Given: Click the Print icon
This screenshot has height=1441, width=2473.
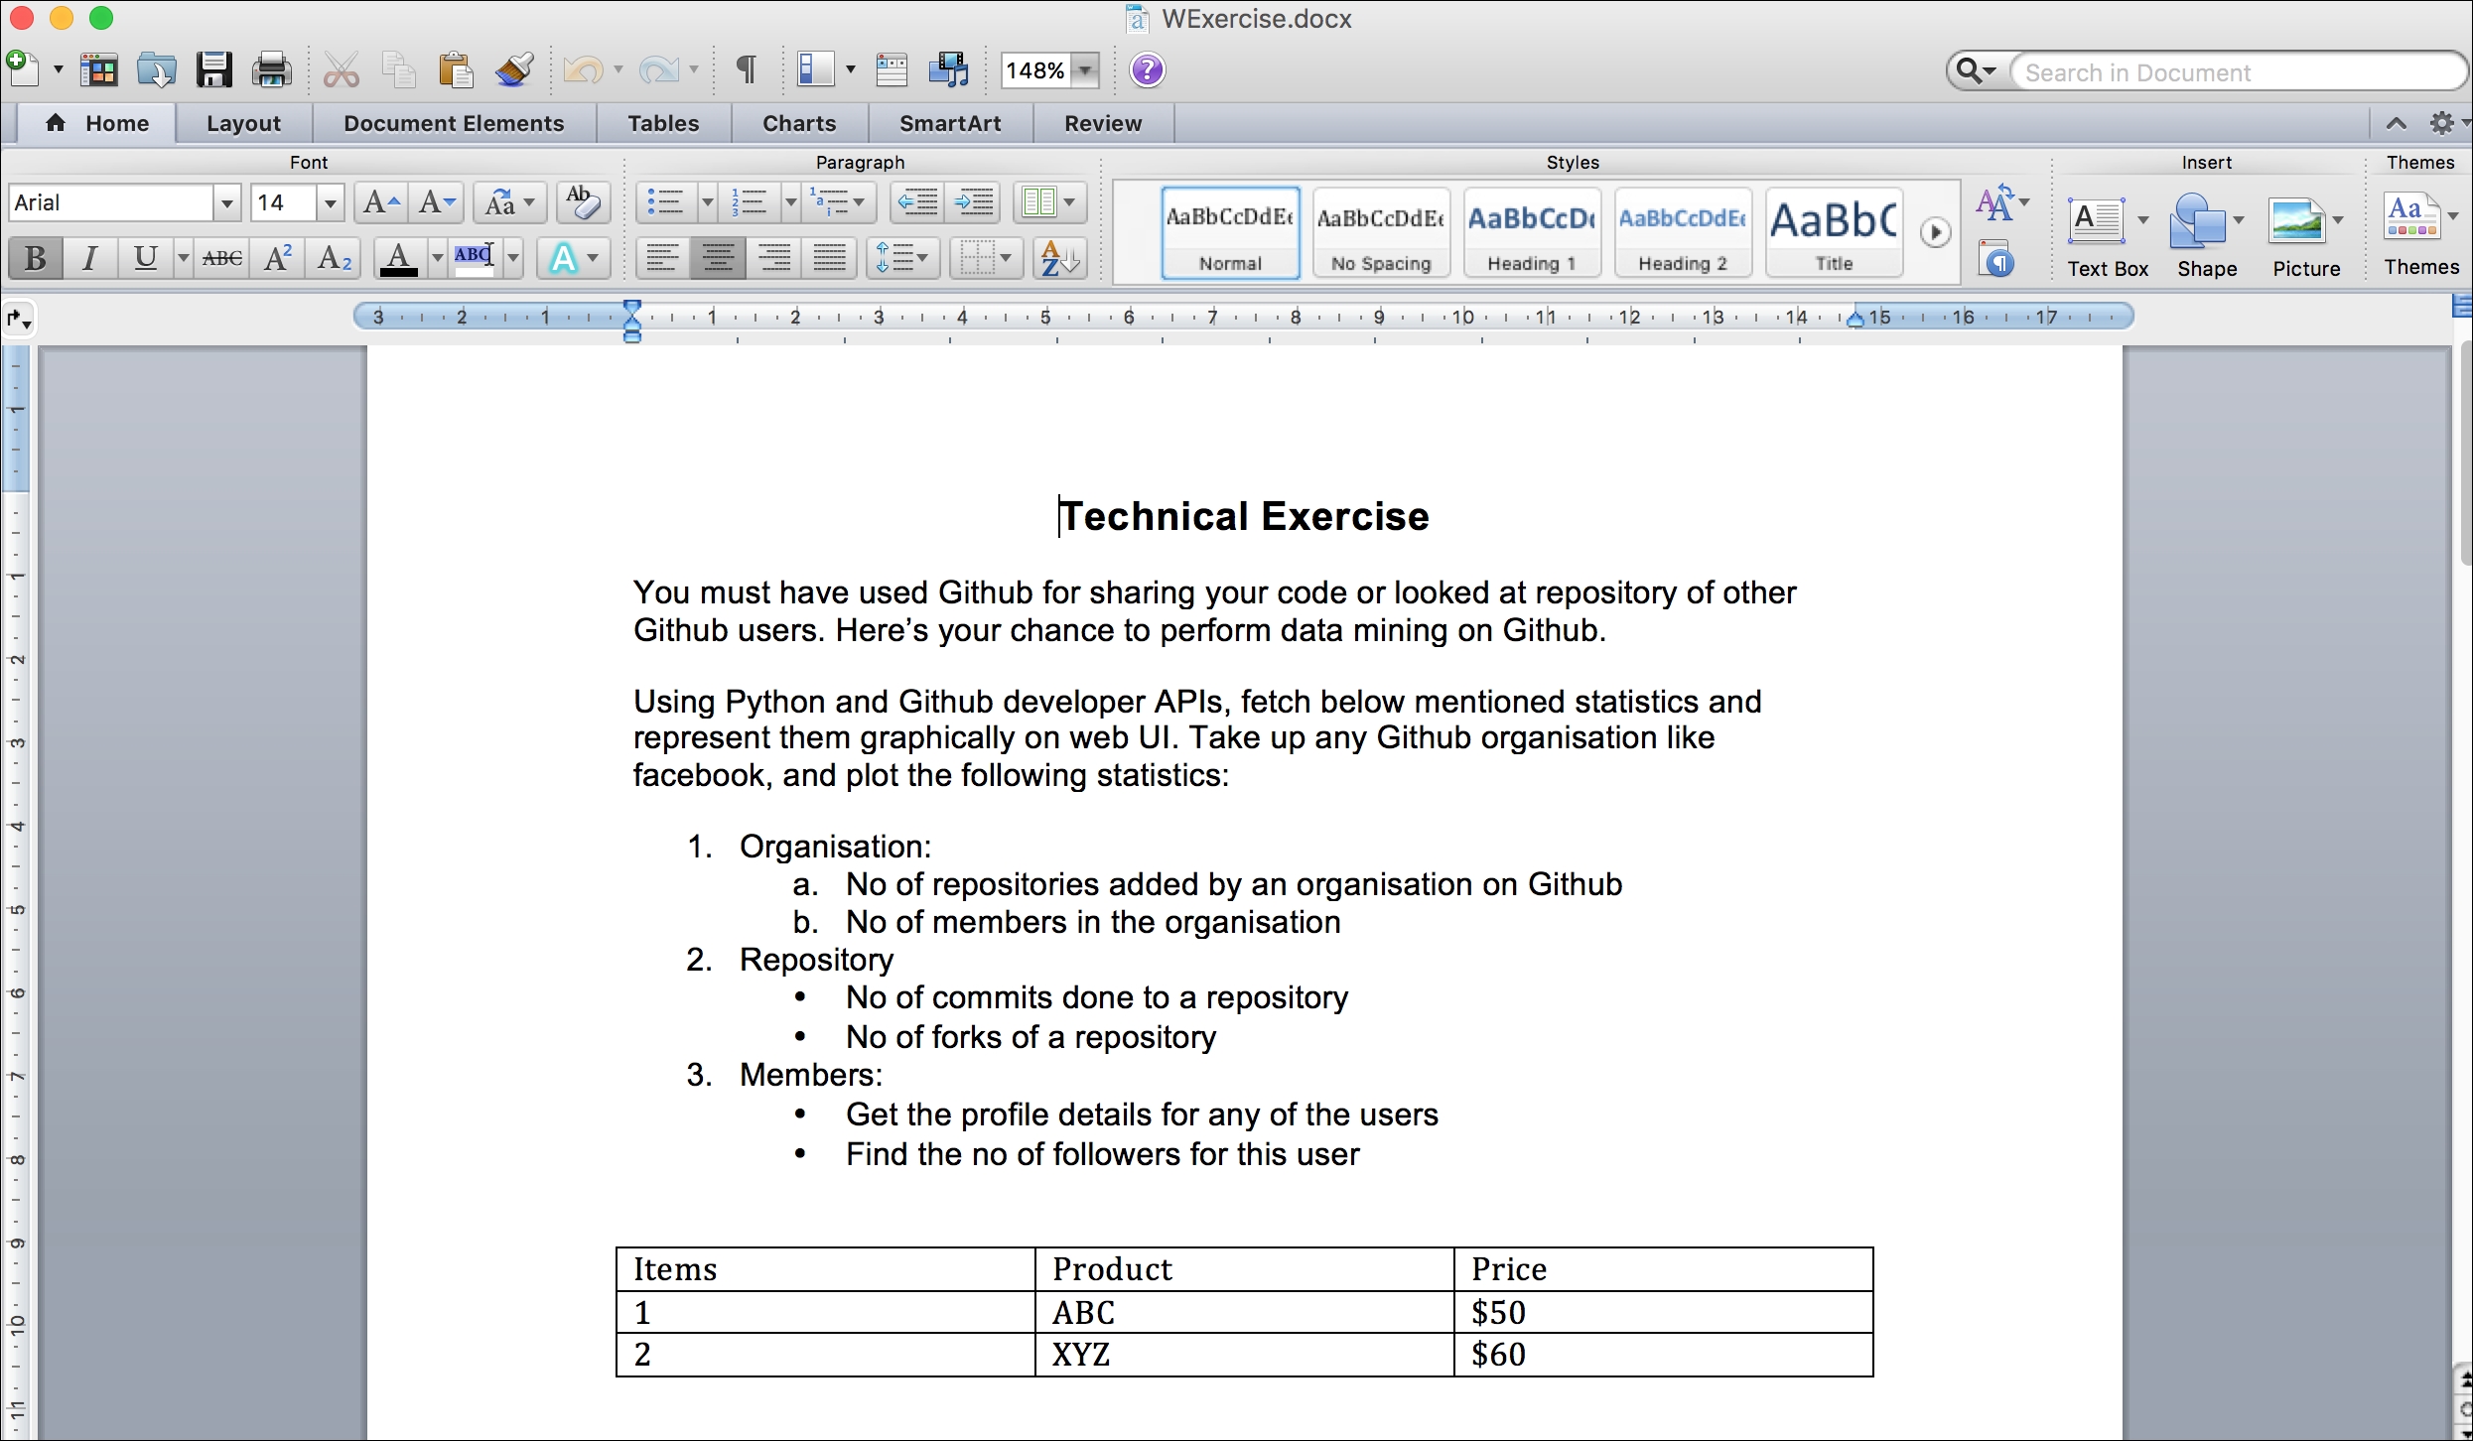Looking at the screenshot, I should pos(271,70).
